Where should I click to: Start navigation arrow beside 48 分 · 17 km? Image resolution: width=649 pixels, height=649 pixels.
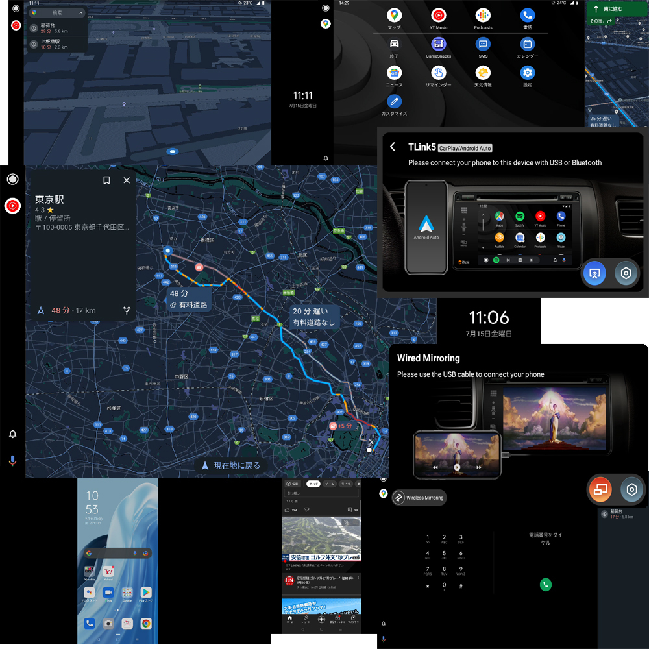41,310
